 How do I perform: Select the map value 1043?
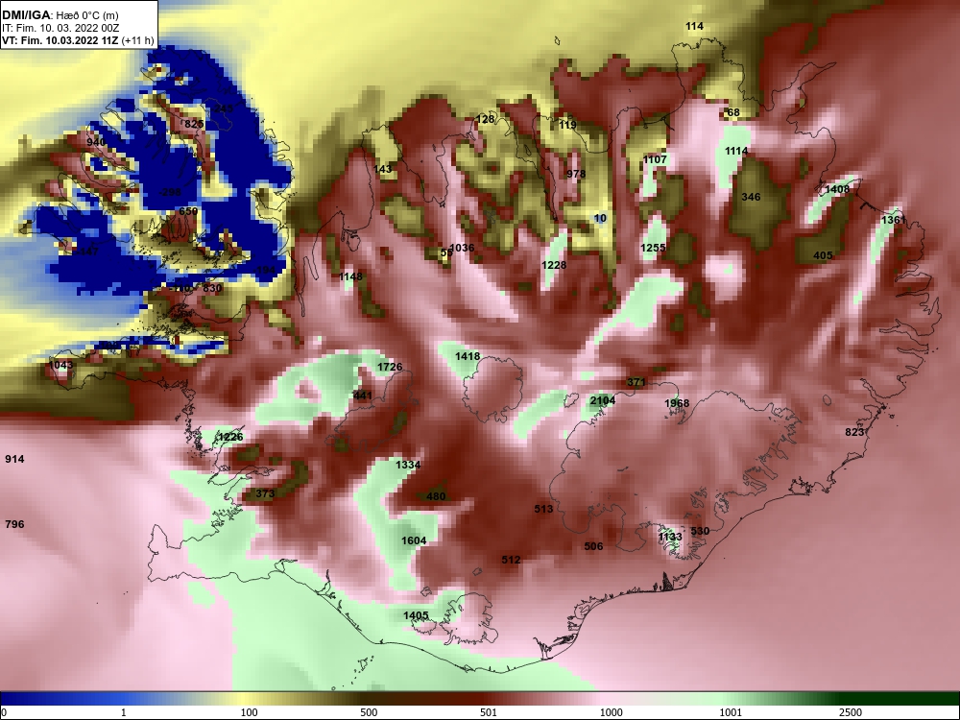pos(60,366)
